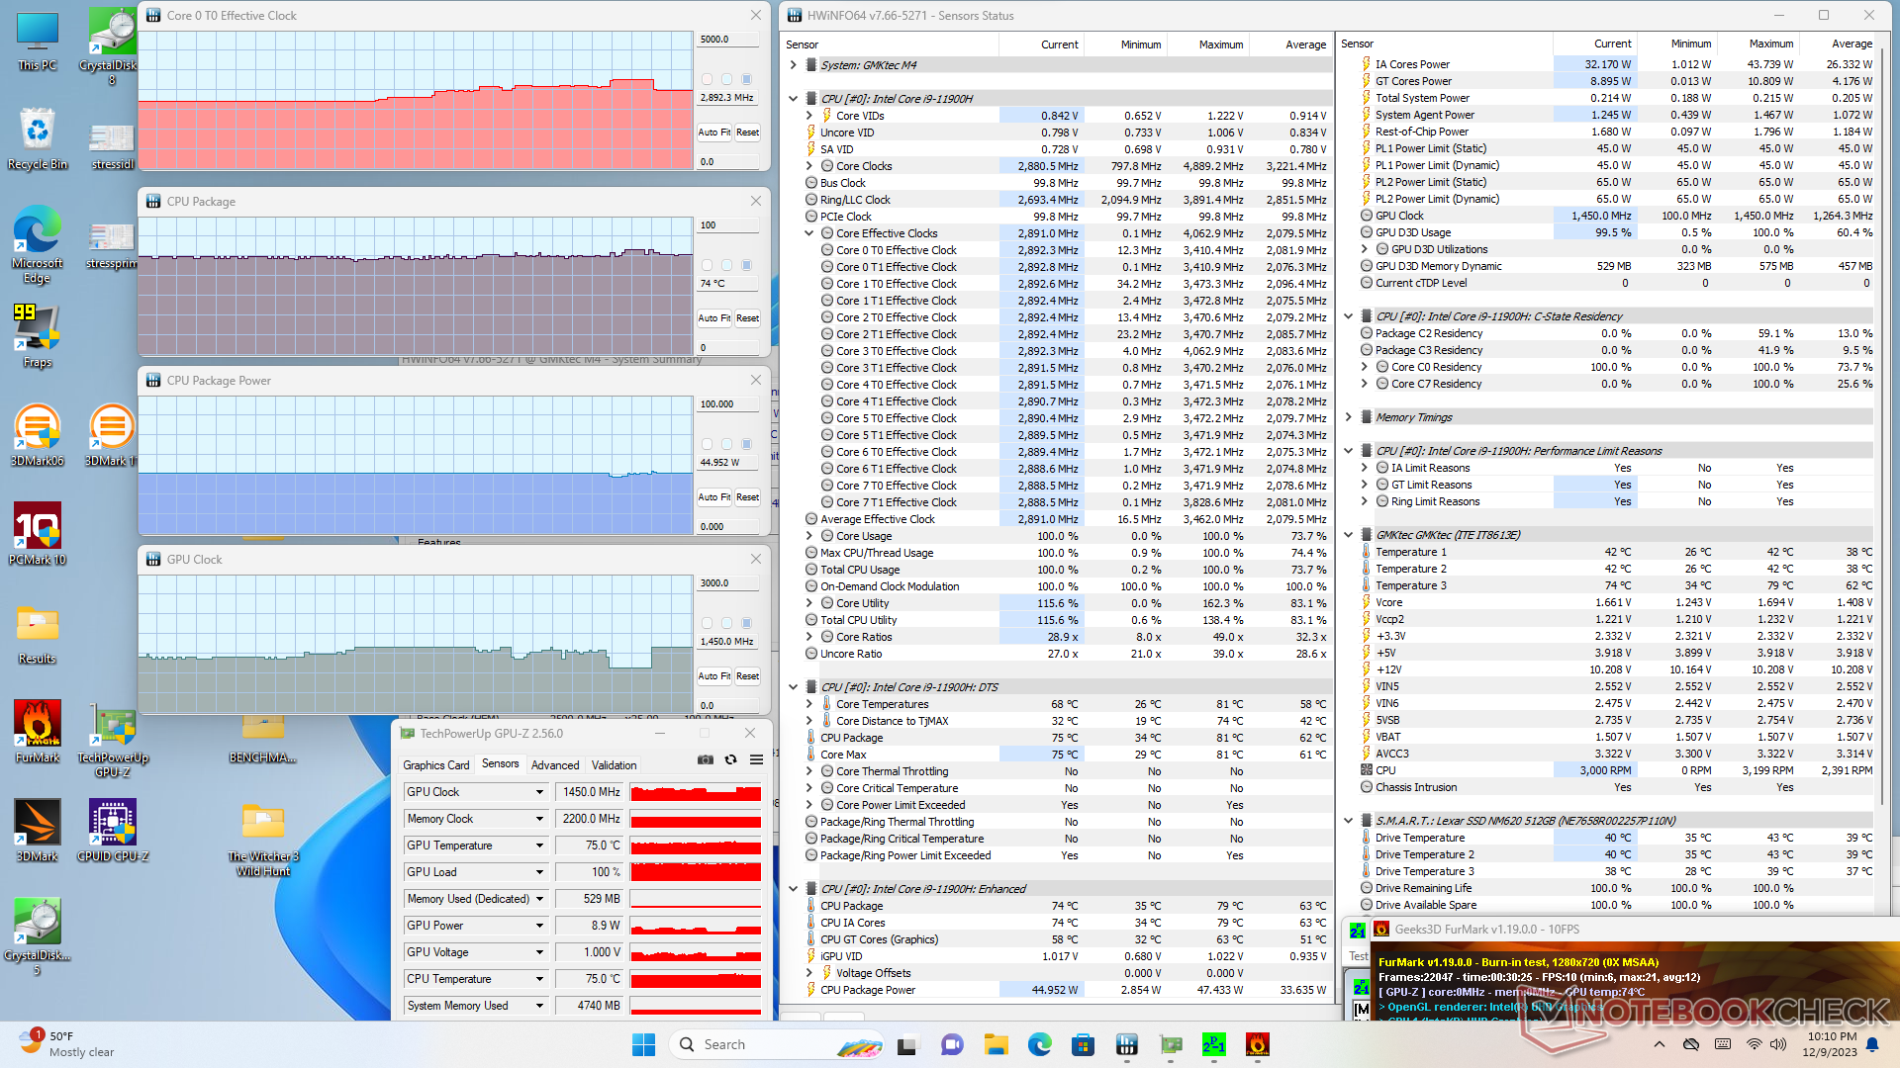Image resolution: width=1900 pixels, height=1068 pixels.
Task: Click the GPU-Z refresh icon
Action: [730, 759]
